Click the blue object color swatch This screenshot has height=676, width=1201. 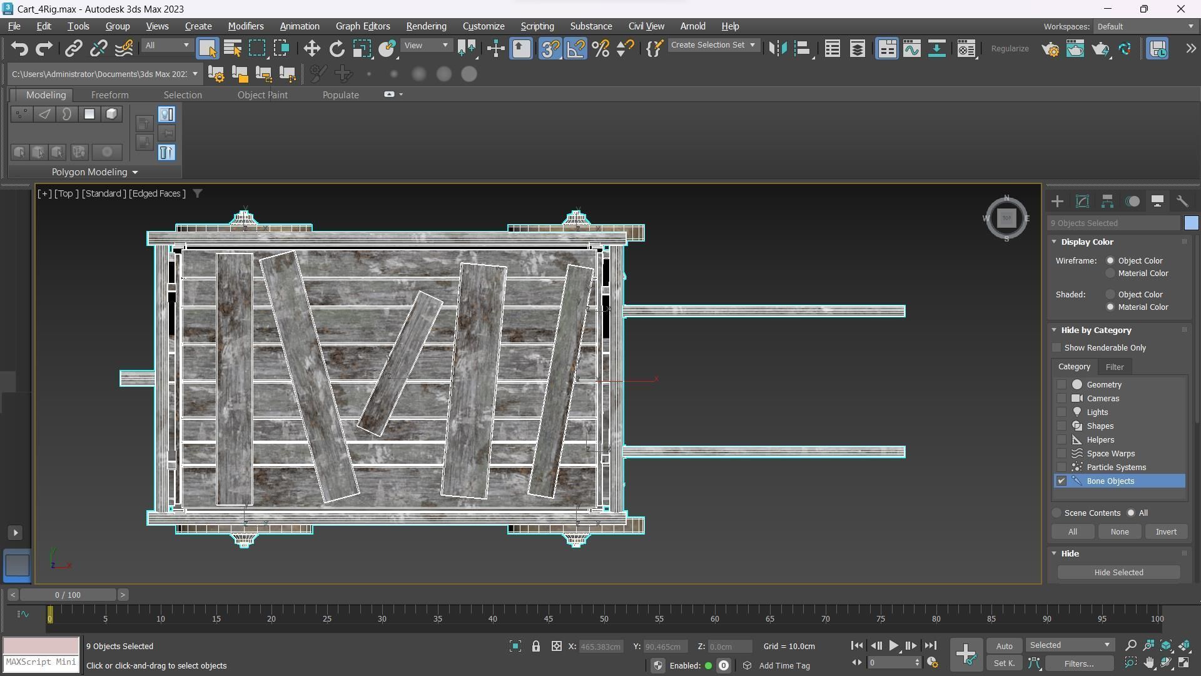click(1191, 223)
